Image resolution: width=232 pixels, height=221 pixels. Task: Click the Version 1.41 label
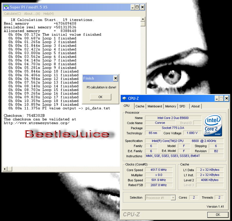tap(215, 206)
